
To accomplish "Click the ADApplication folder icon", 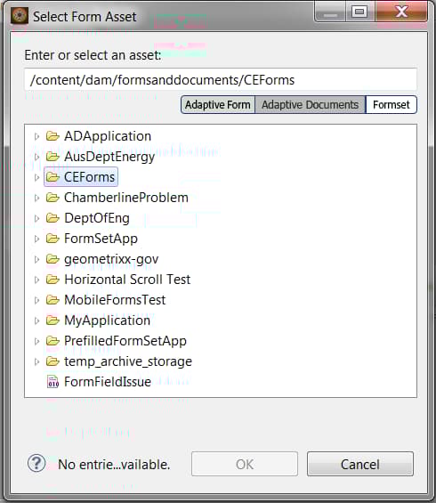I will click(x=52, y=136).
